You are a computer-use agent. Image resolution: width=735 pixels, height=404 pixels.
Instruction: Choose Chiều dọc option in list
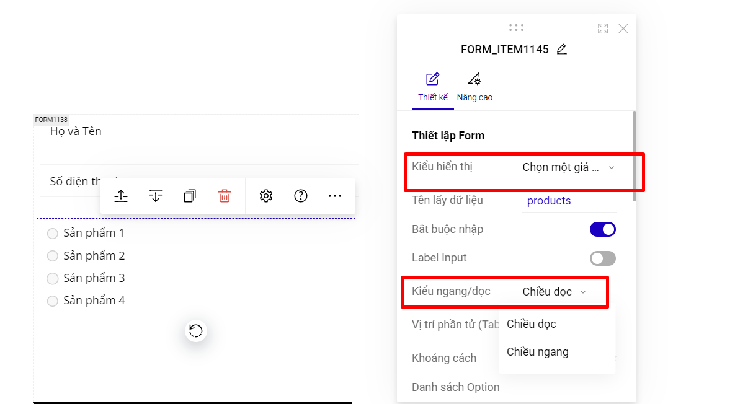532,324
